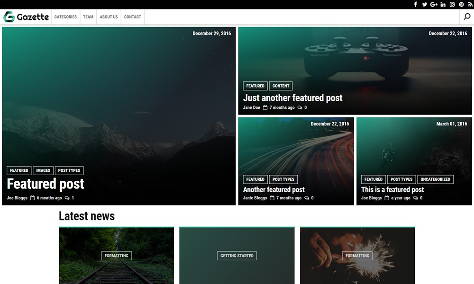Open the Twitter social icon
Viewport: 474px width, 284px height.
pos(425,4)
